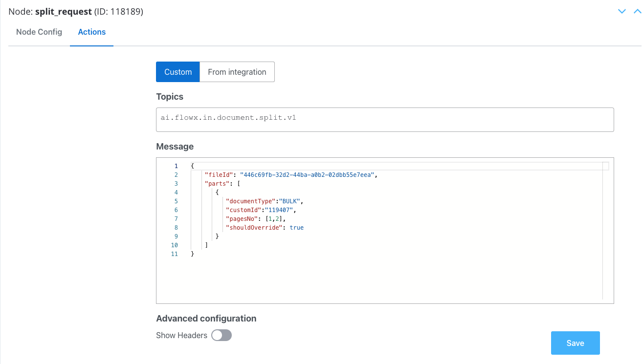
Task: Click the shouldOverride true line
Action: pos(265,228)
